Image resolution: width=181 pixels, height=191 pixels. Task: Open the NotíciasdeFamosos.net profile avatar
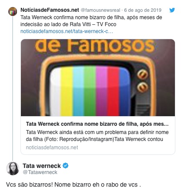coord(13,11)
